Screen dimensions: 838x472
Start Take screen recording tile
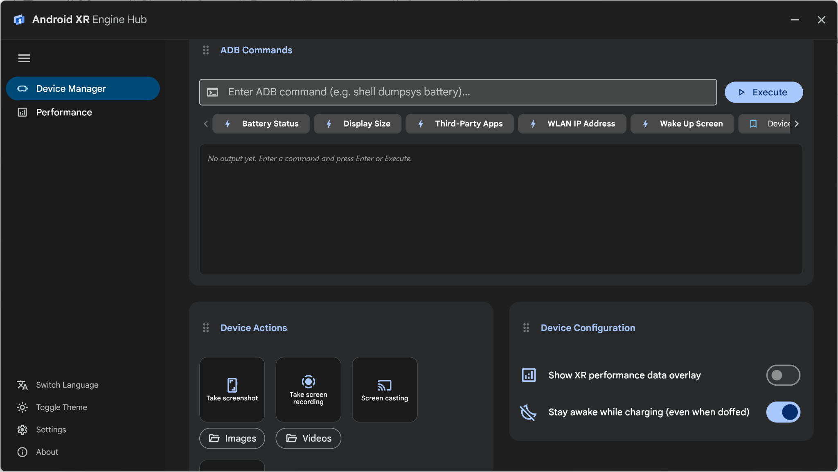coord(309,389)
